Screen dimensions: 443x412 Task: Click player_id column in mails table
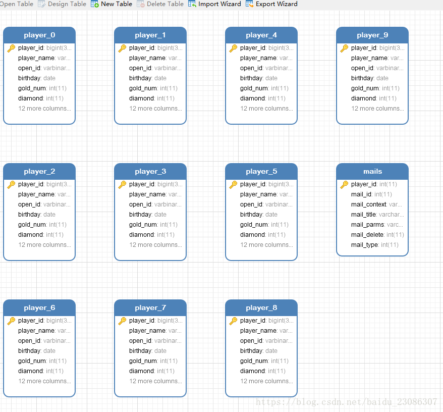tap(374, 184)
